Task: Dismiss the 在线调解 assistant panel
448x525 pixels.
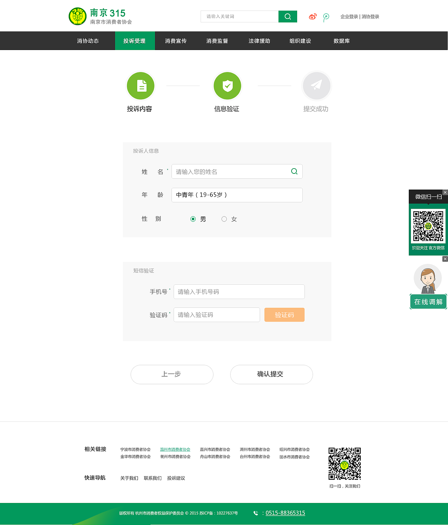Action: pos(445,259)
